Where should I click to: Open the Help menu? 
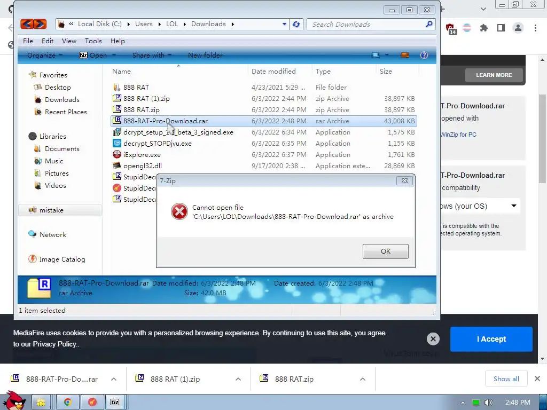pyautogui.click(x=118, y=41)
